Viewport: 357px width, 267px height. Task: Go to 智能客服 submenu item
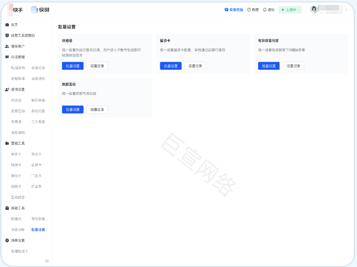[x=38, y=100]
